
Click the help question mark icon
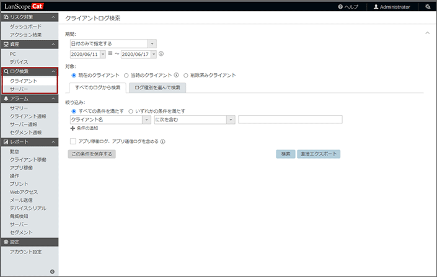[x=340, y=7]
